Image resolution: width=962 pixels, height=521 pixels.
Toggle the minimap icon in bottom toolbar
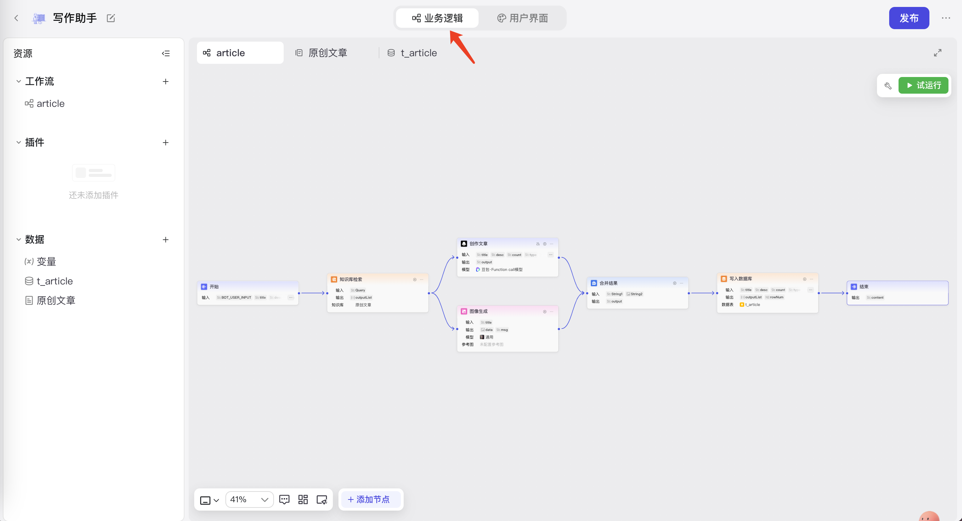coord(321,499)
